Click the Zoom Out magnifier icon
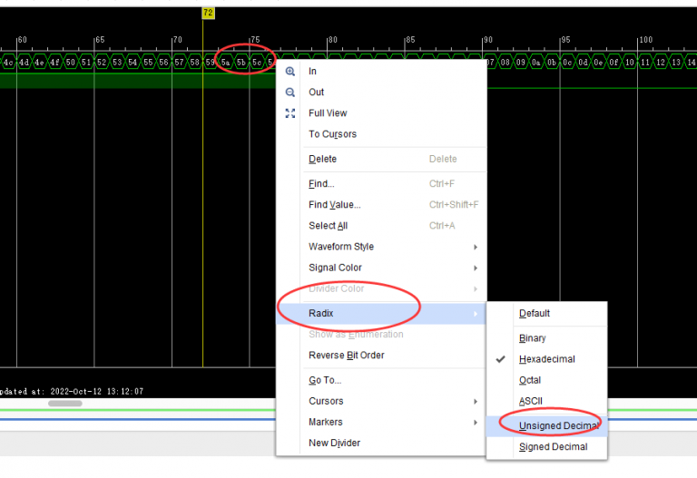Image resolution: width=697 pixels, height=478 pixels. (290, 93)
